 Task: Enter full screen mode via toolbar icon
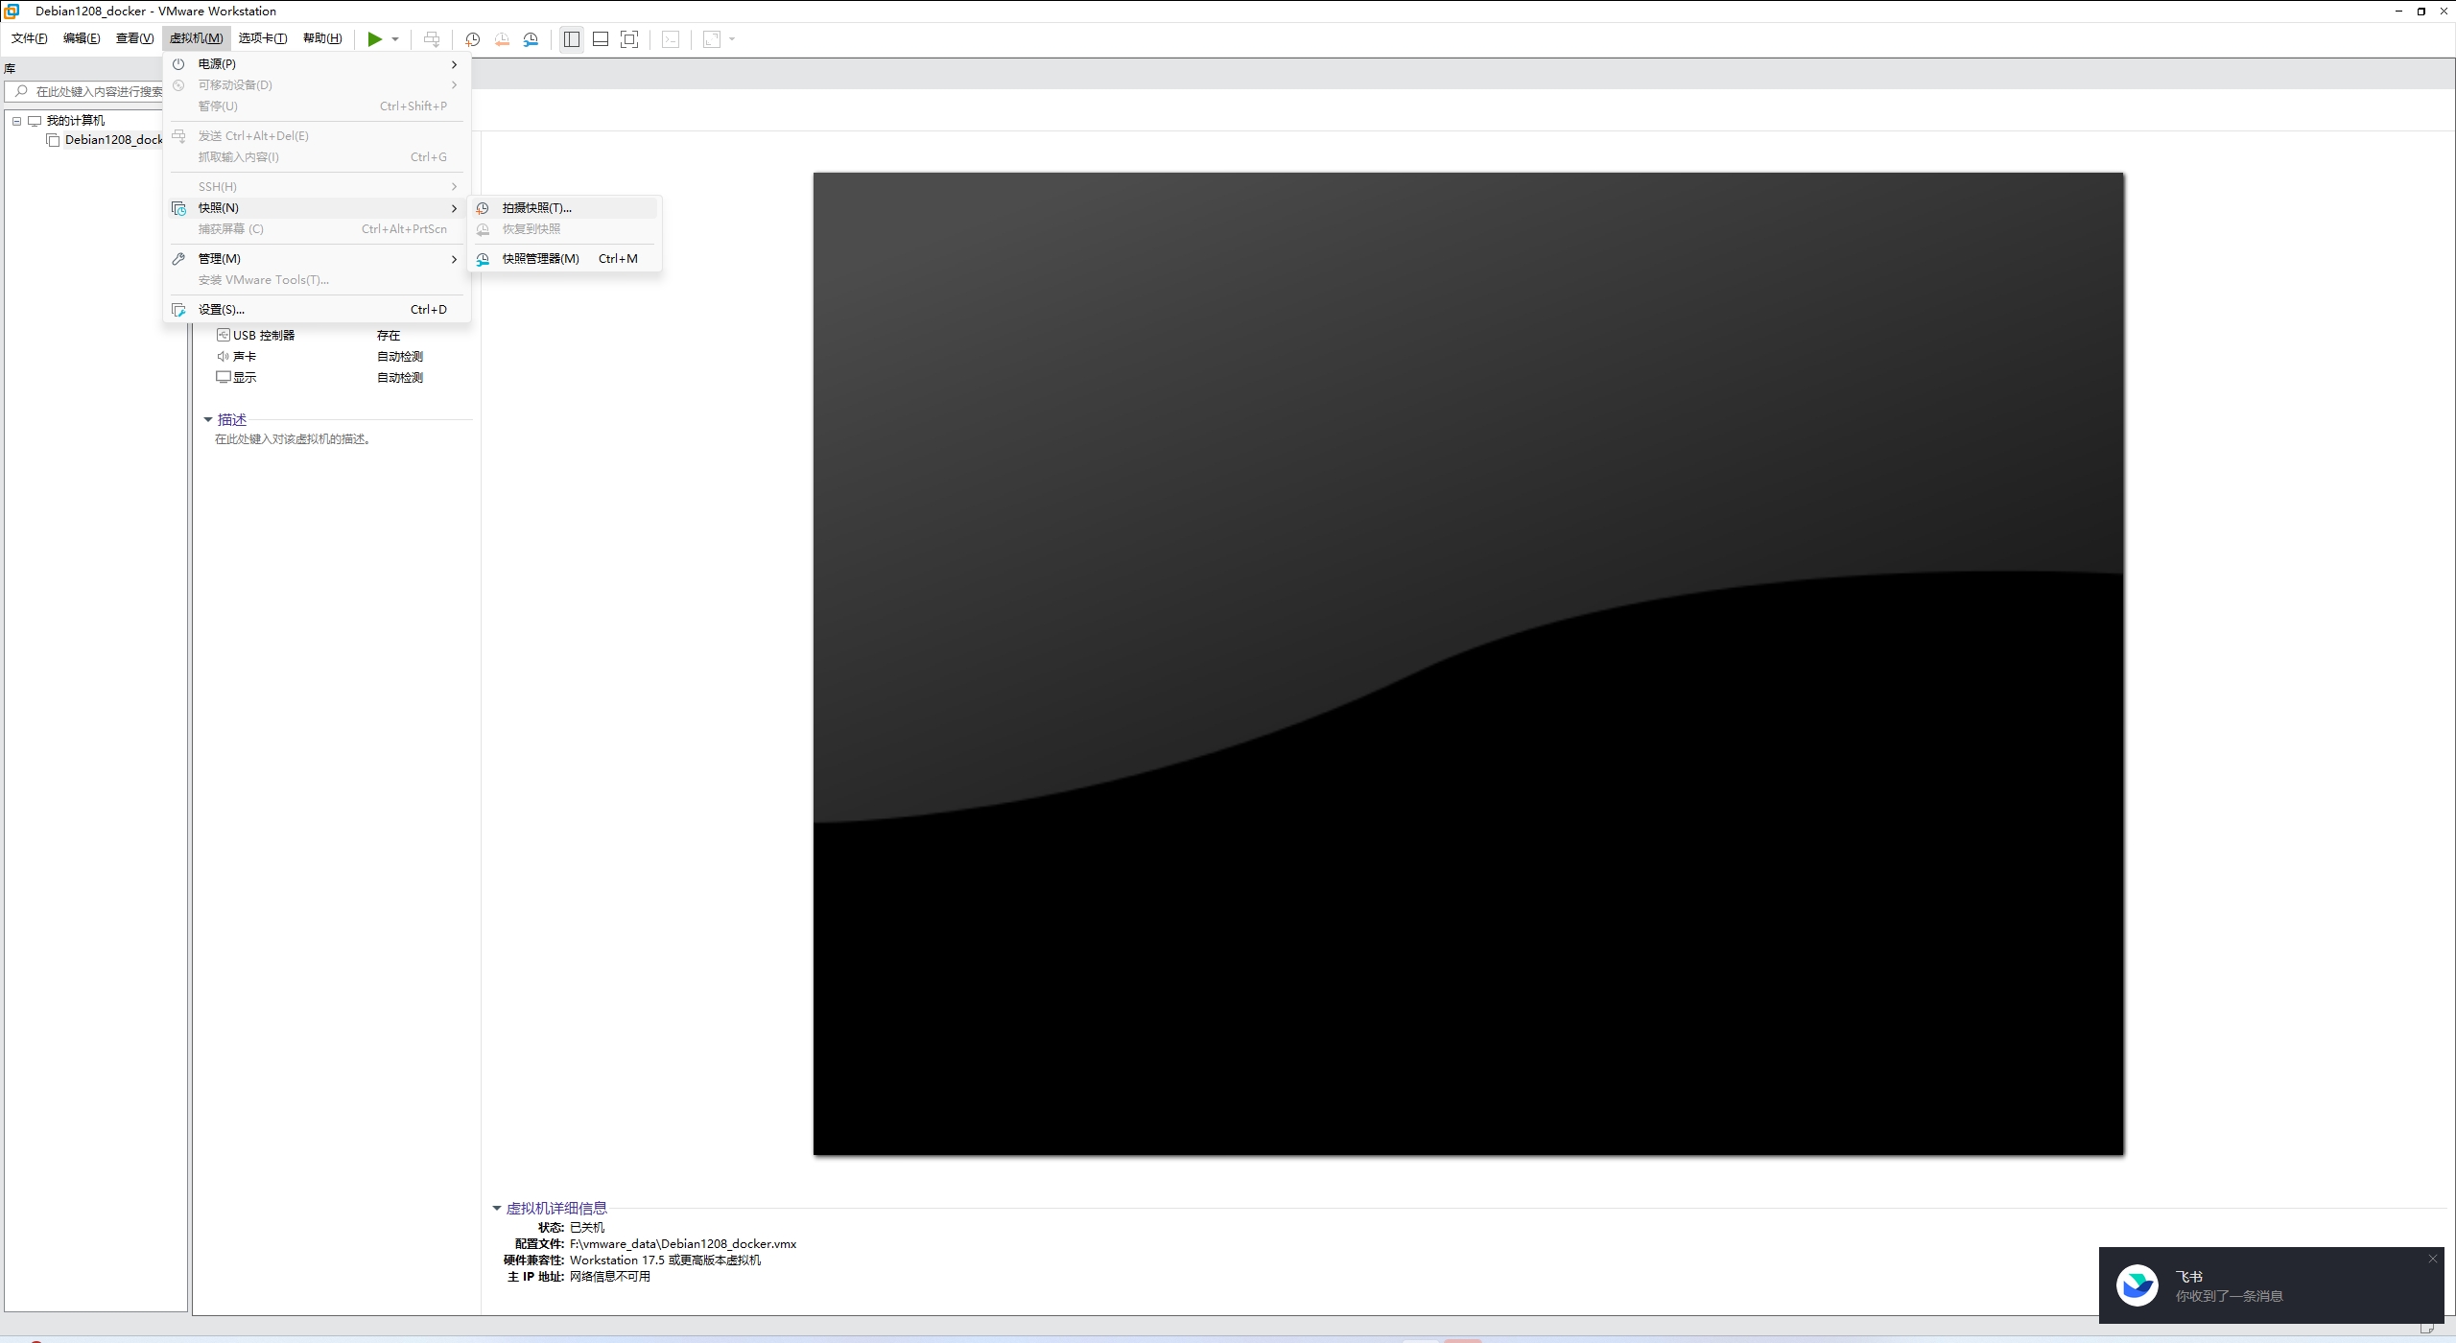coord(629,39)
